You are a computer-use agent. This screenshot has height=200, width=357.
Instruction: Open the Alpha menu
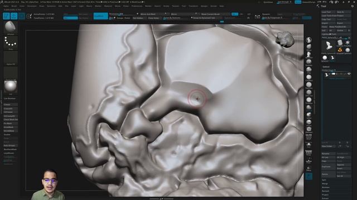pyautogui.click(x=6, y=6)
